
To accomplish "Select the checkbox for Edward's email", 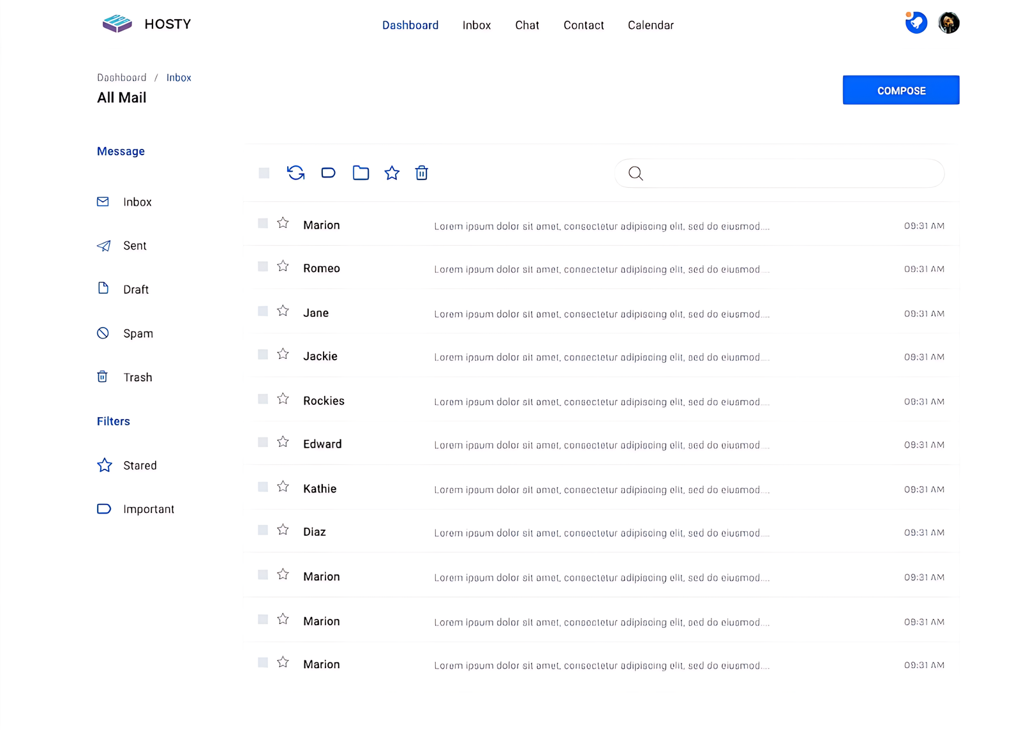I will point(263,442).
